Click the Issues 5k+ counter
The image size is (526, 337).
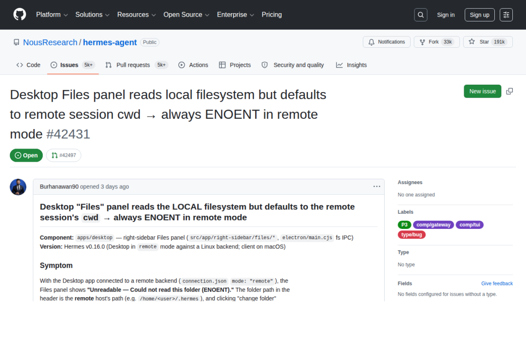(x=89, y=65)
